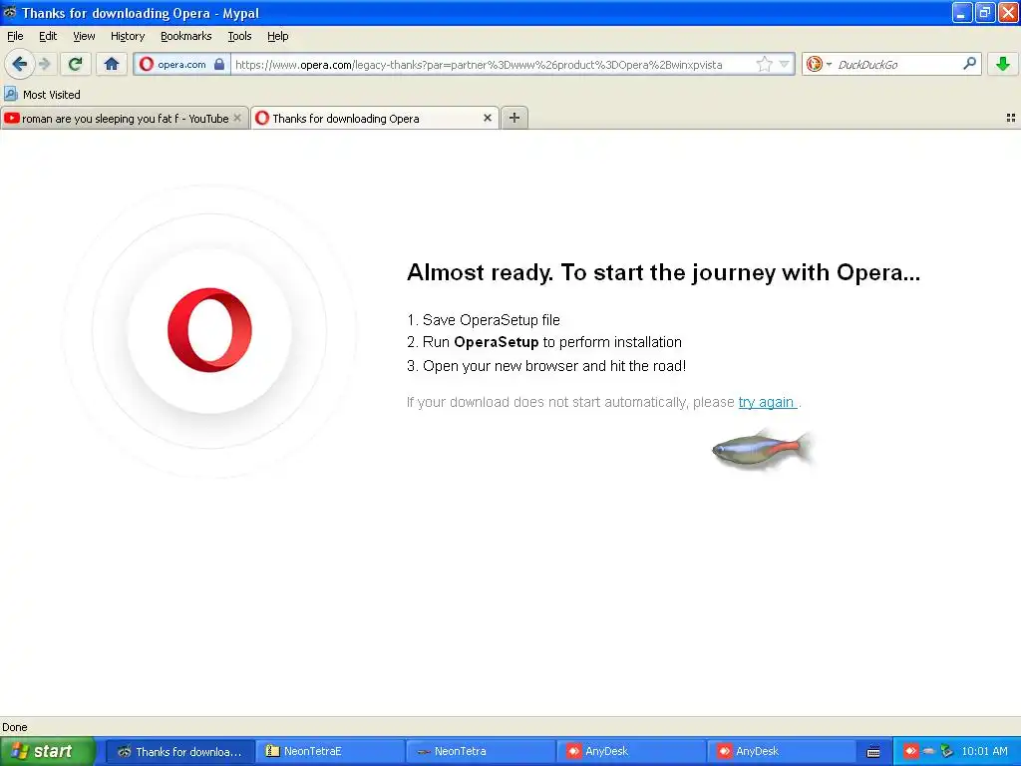Switch to the first AnyDesk taskbar button
The width and height of the screenshot is (1021, 766).
coord(631,752)
